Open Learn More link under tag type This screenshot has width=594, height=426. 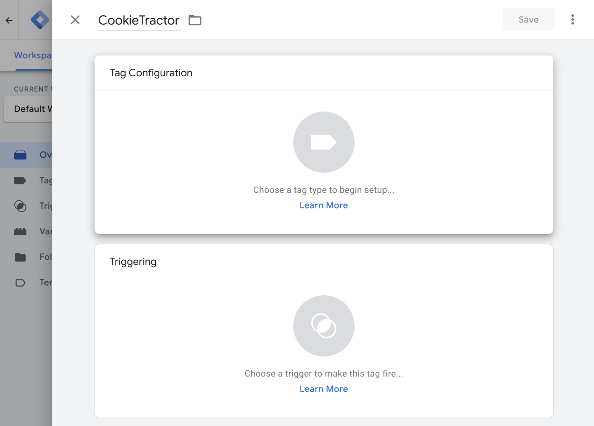[323, 205]
